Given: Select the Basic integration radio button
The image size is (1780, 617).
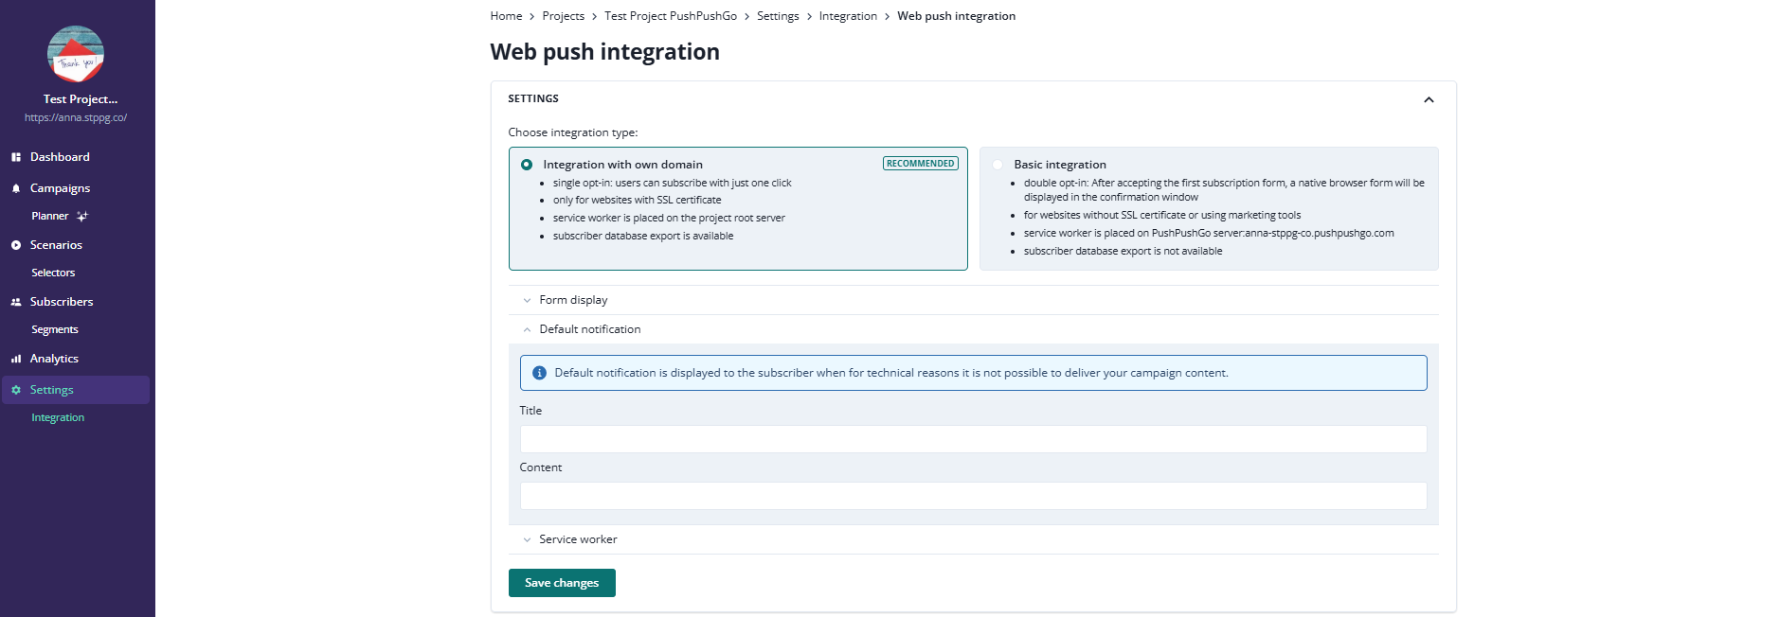Looking at the screenshot, I should tap(998, 165).
